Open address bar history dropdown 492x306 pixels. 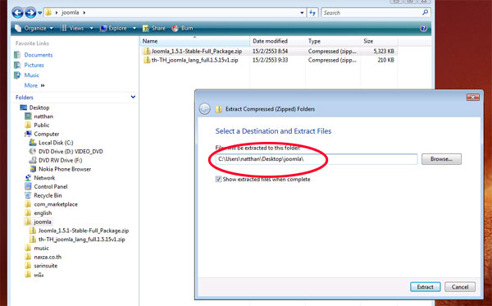pyautogui.click(x=302, y=13)
